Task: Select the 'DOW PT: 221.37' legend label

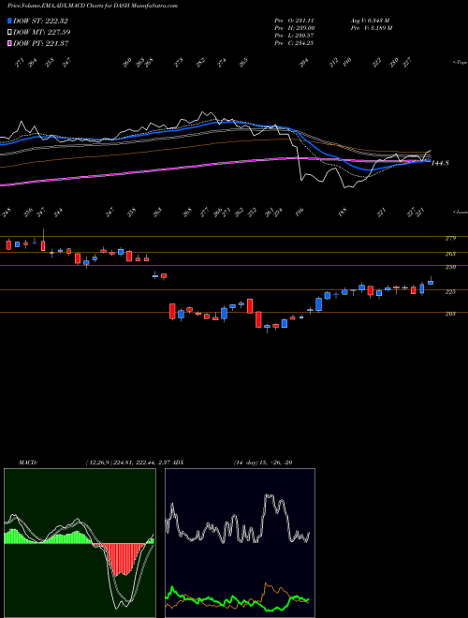Action: pyautogui.click(x=41, y=43)
